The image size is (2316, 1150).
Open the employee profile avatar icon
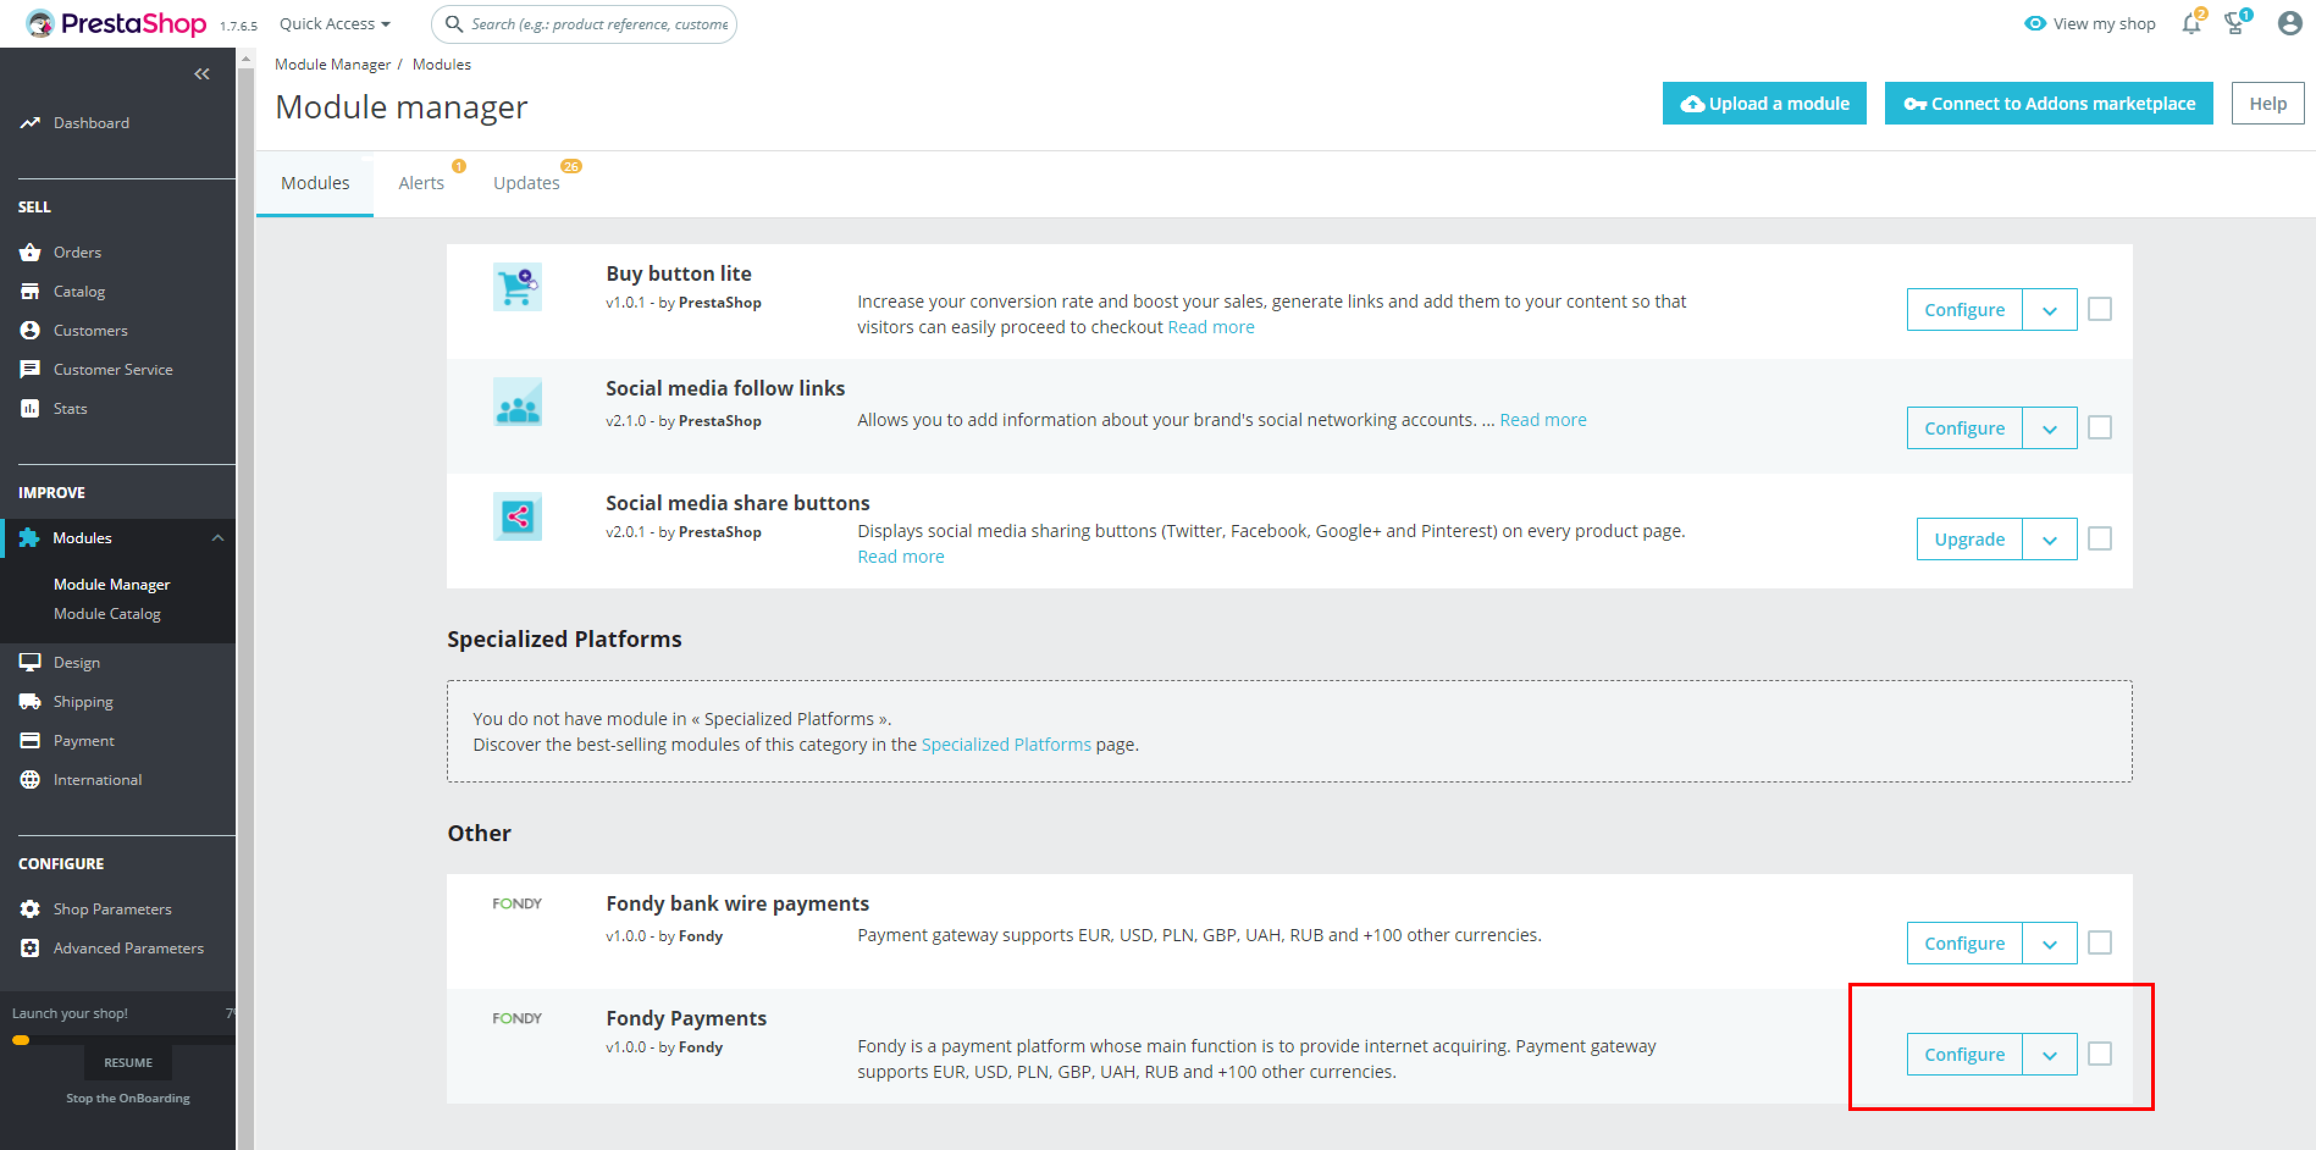pos(2289,23)
